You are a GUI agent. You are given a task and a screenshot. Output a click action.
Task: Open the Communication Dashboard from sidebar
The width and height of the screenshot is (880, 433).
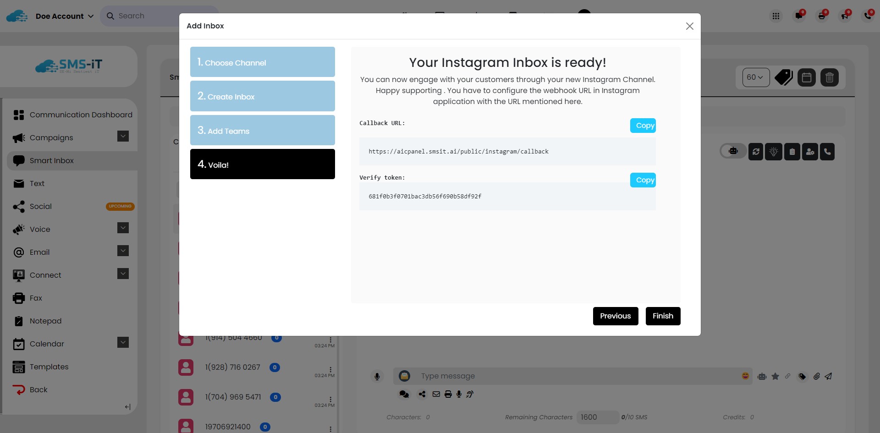pos(81,115)
